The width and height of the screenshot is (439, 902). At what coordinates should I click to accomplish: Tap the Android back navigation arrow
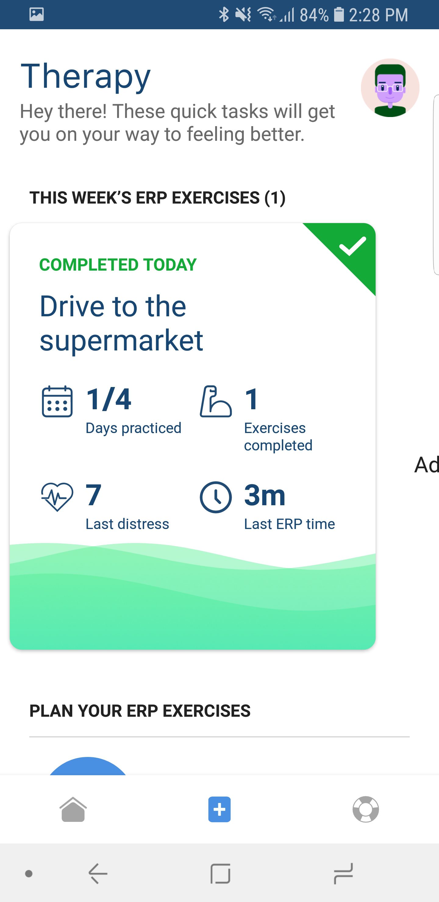(x=98, y=873)
